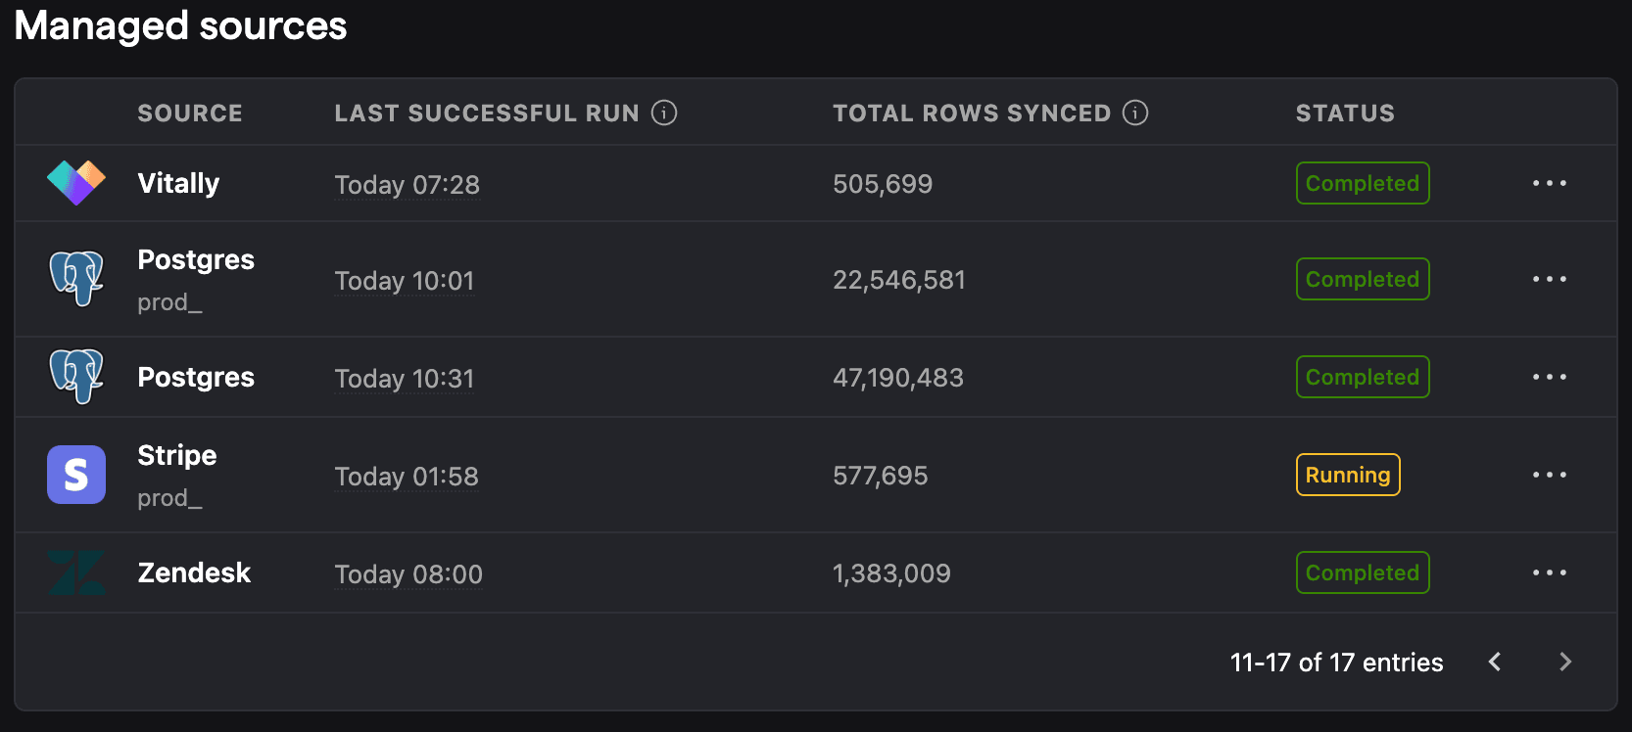
Task: Open the Zendesk source name
Action: tap(194, 572)
